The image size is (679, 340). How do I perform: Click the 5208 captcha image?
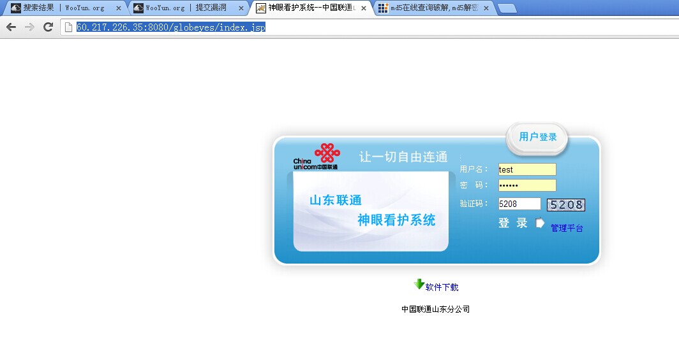click(566, 205)
